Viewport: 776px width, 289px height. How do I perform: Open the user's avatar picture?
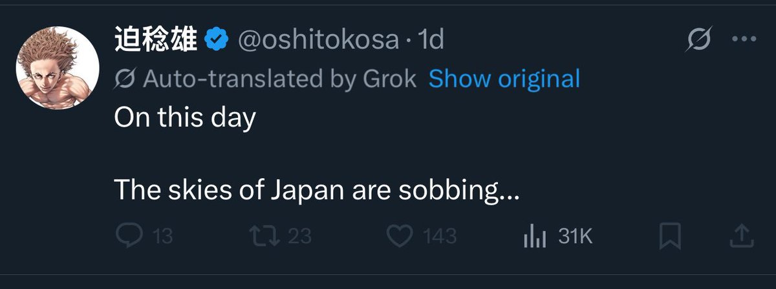pyautogui.click(x=58, y=68)
